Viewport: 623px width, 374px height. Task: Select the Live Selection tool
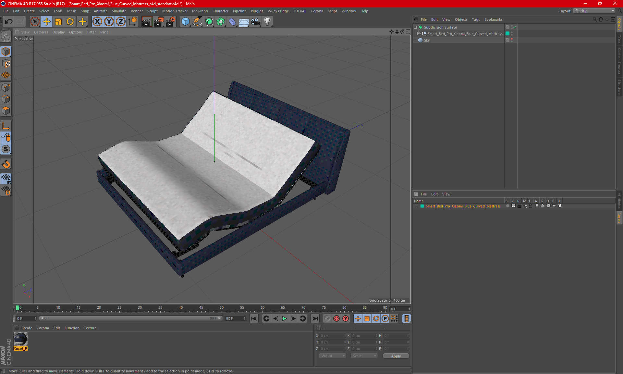(x=35, y=22)
